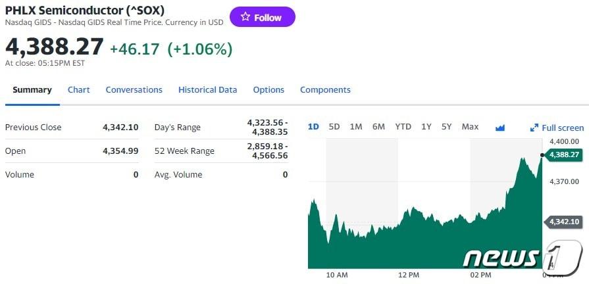Go to the Historical Data tab

click(x=207, y=89)
